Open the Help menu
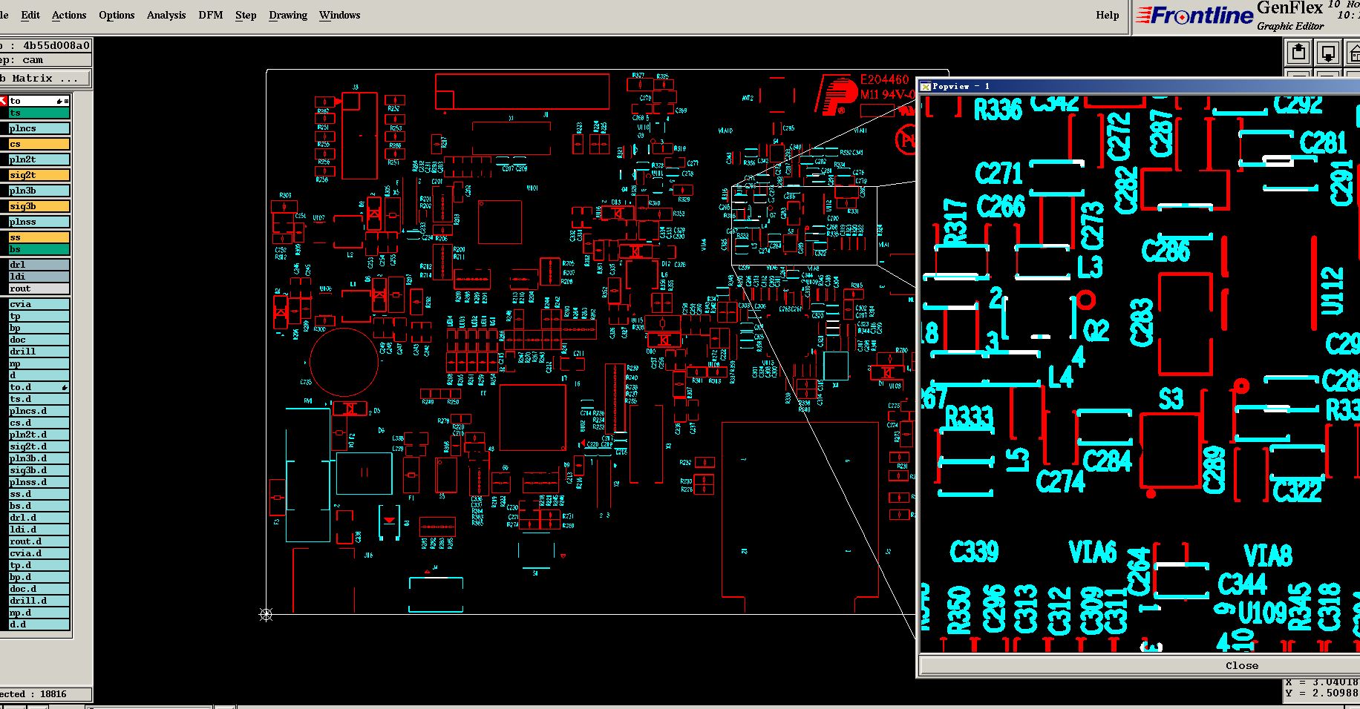Screen dimensions: 1360x709 [1108, 15]
